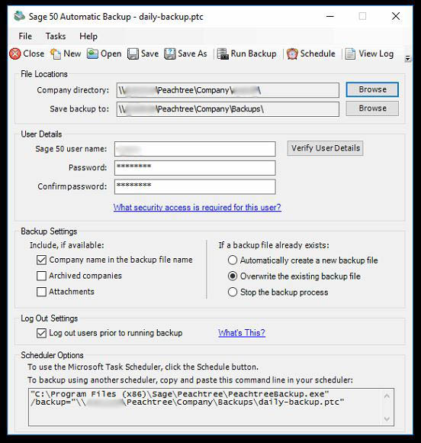Click the Sage 50 user name field
This screenshot has width=421, height=443.
(x=195, y=149)
